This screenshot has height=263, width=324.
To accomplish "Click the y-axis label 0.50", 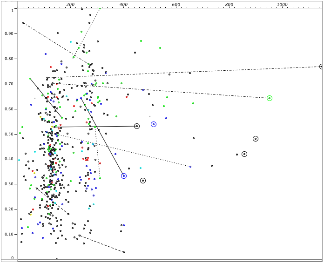I will tap(9, 134).
